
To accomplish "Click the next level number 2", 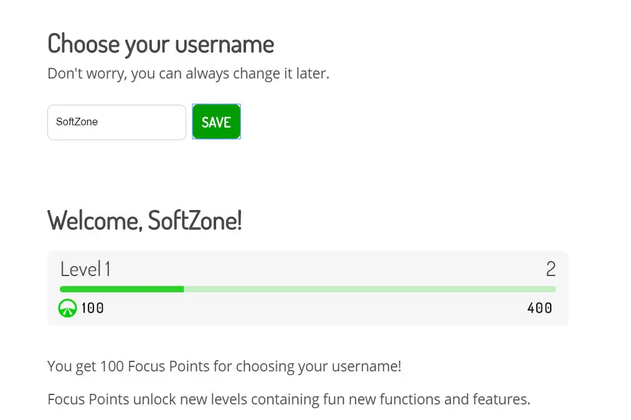I will click(x=551, y=269).
